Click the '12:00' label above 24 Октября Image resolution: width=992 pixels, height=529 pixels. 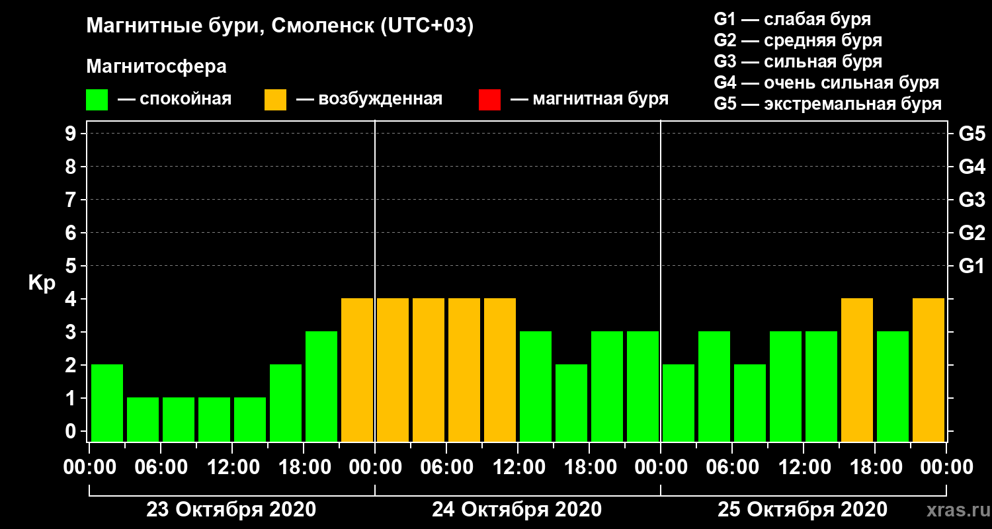[x=518, y=467]
